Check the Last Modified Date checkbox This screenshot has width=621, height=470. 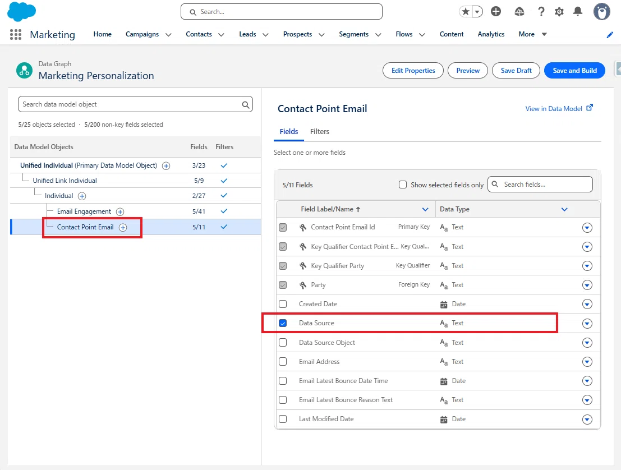(x=283, y=419)
